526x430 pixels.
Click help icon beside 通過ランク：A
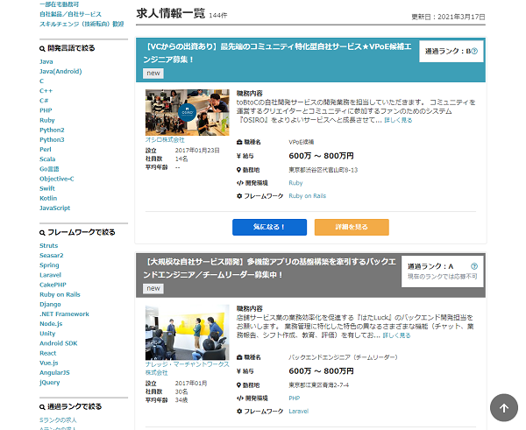(474, 266)
